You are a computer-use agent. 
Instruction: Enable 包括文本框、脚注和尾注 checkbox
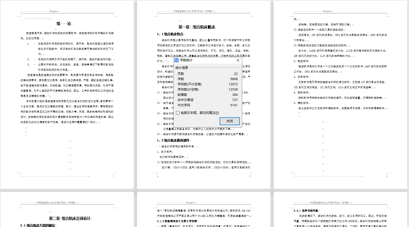click(x=178, y=113)
